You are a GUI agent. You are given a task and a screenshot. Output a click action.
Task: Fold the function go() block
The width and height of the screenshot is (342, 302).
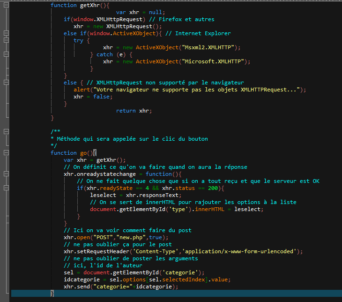(6, 153)
